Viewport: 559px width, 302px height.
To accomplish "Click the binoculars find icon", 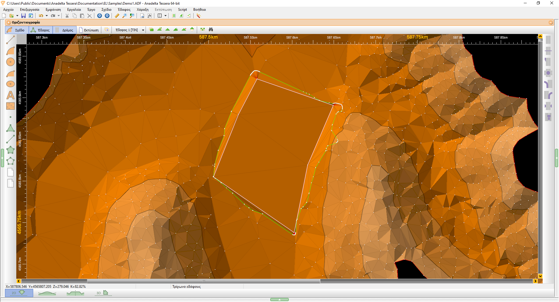I will 211,29.
